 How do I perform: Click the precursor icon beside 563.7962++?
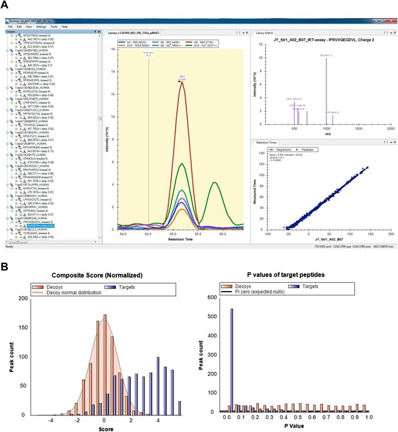(25, 58)
